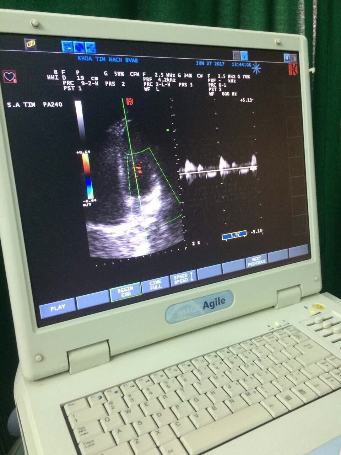
Task: Click the small blue printer icon near the date
Action: pos(244,55)
